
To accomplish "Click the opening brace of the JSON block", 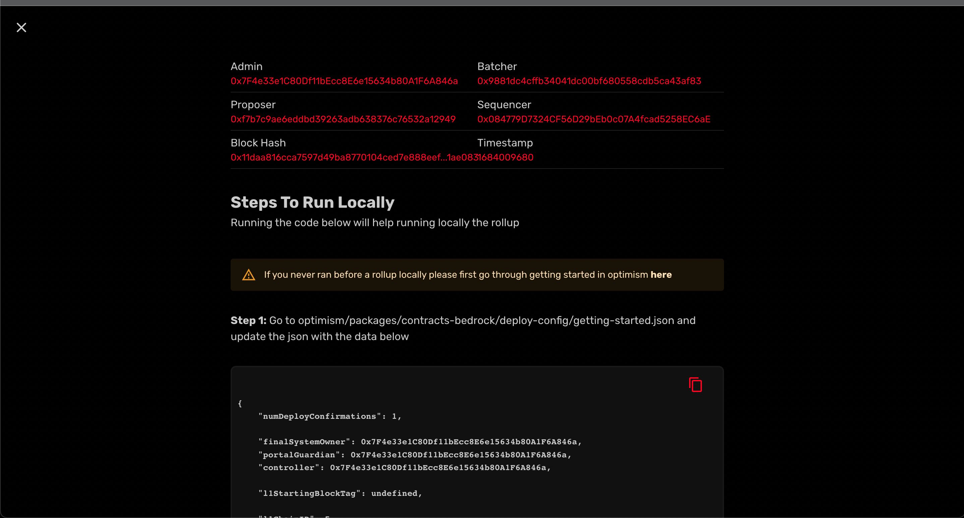I will tap(240, 403).
